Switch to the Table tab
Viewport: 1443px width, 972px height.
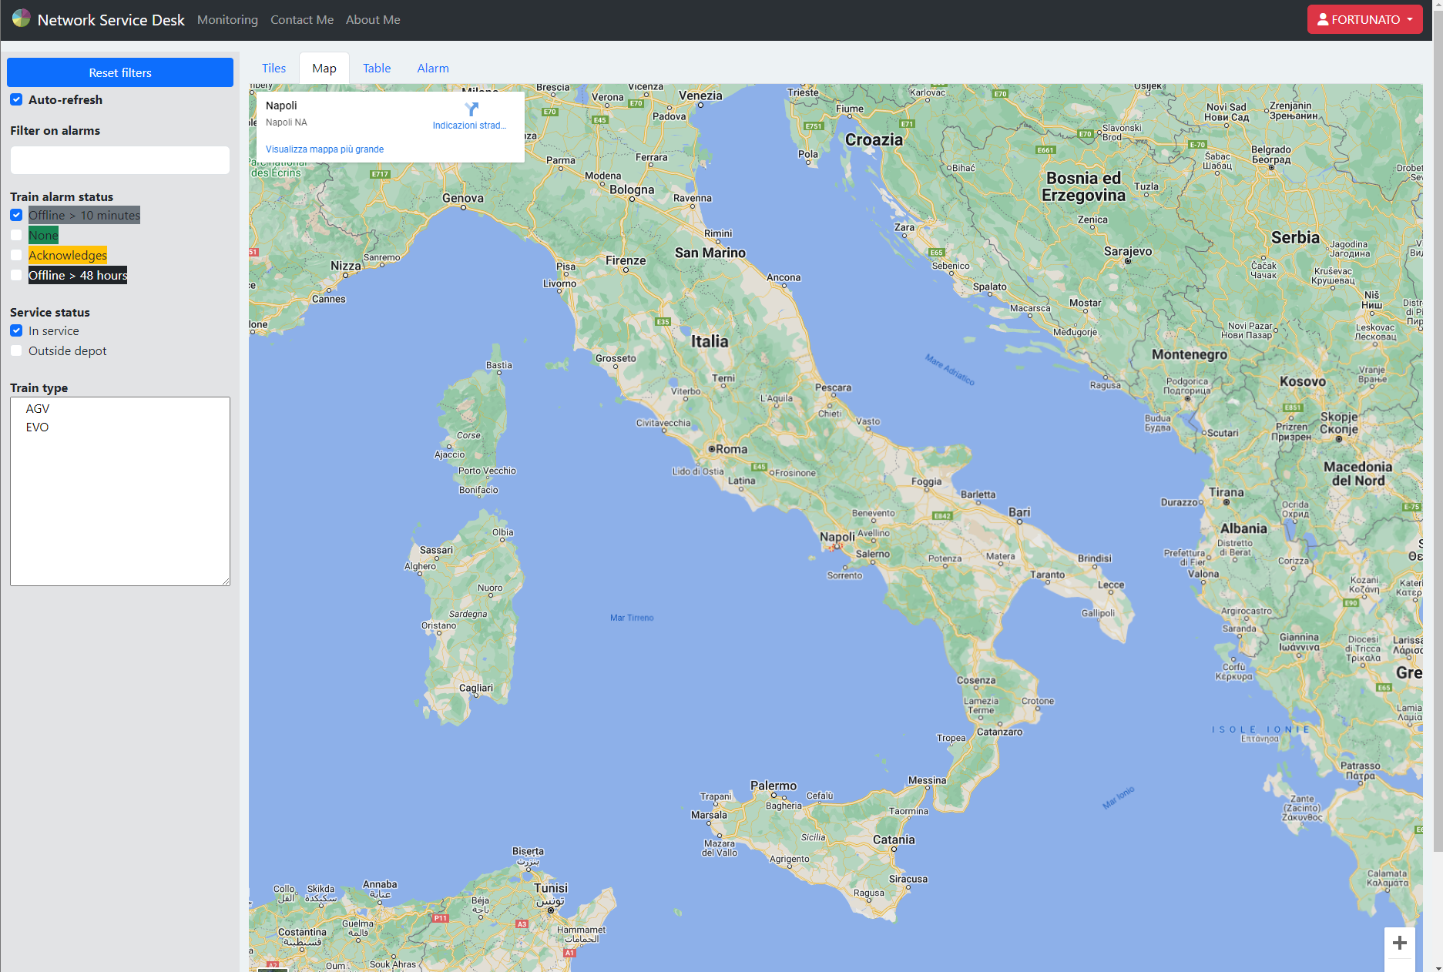coord(377,69)
